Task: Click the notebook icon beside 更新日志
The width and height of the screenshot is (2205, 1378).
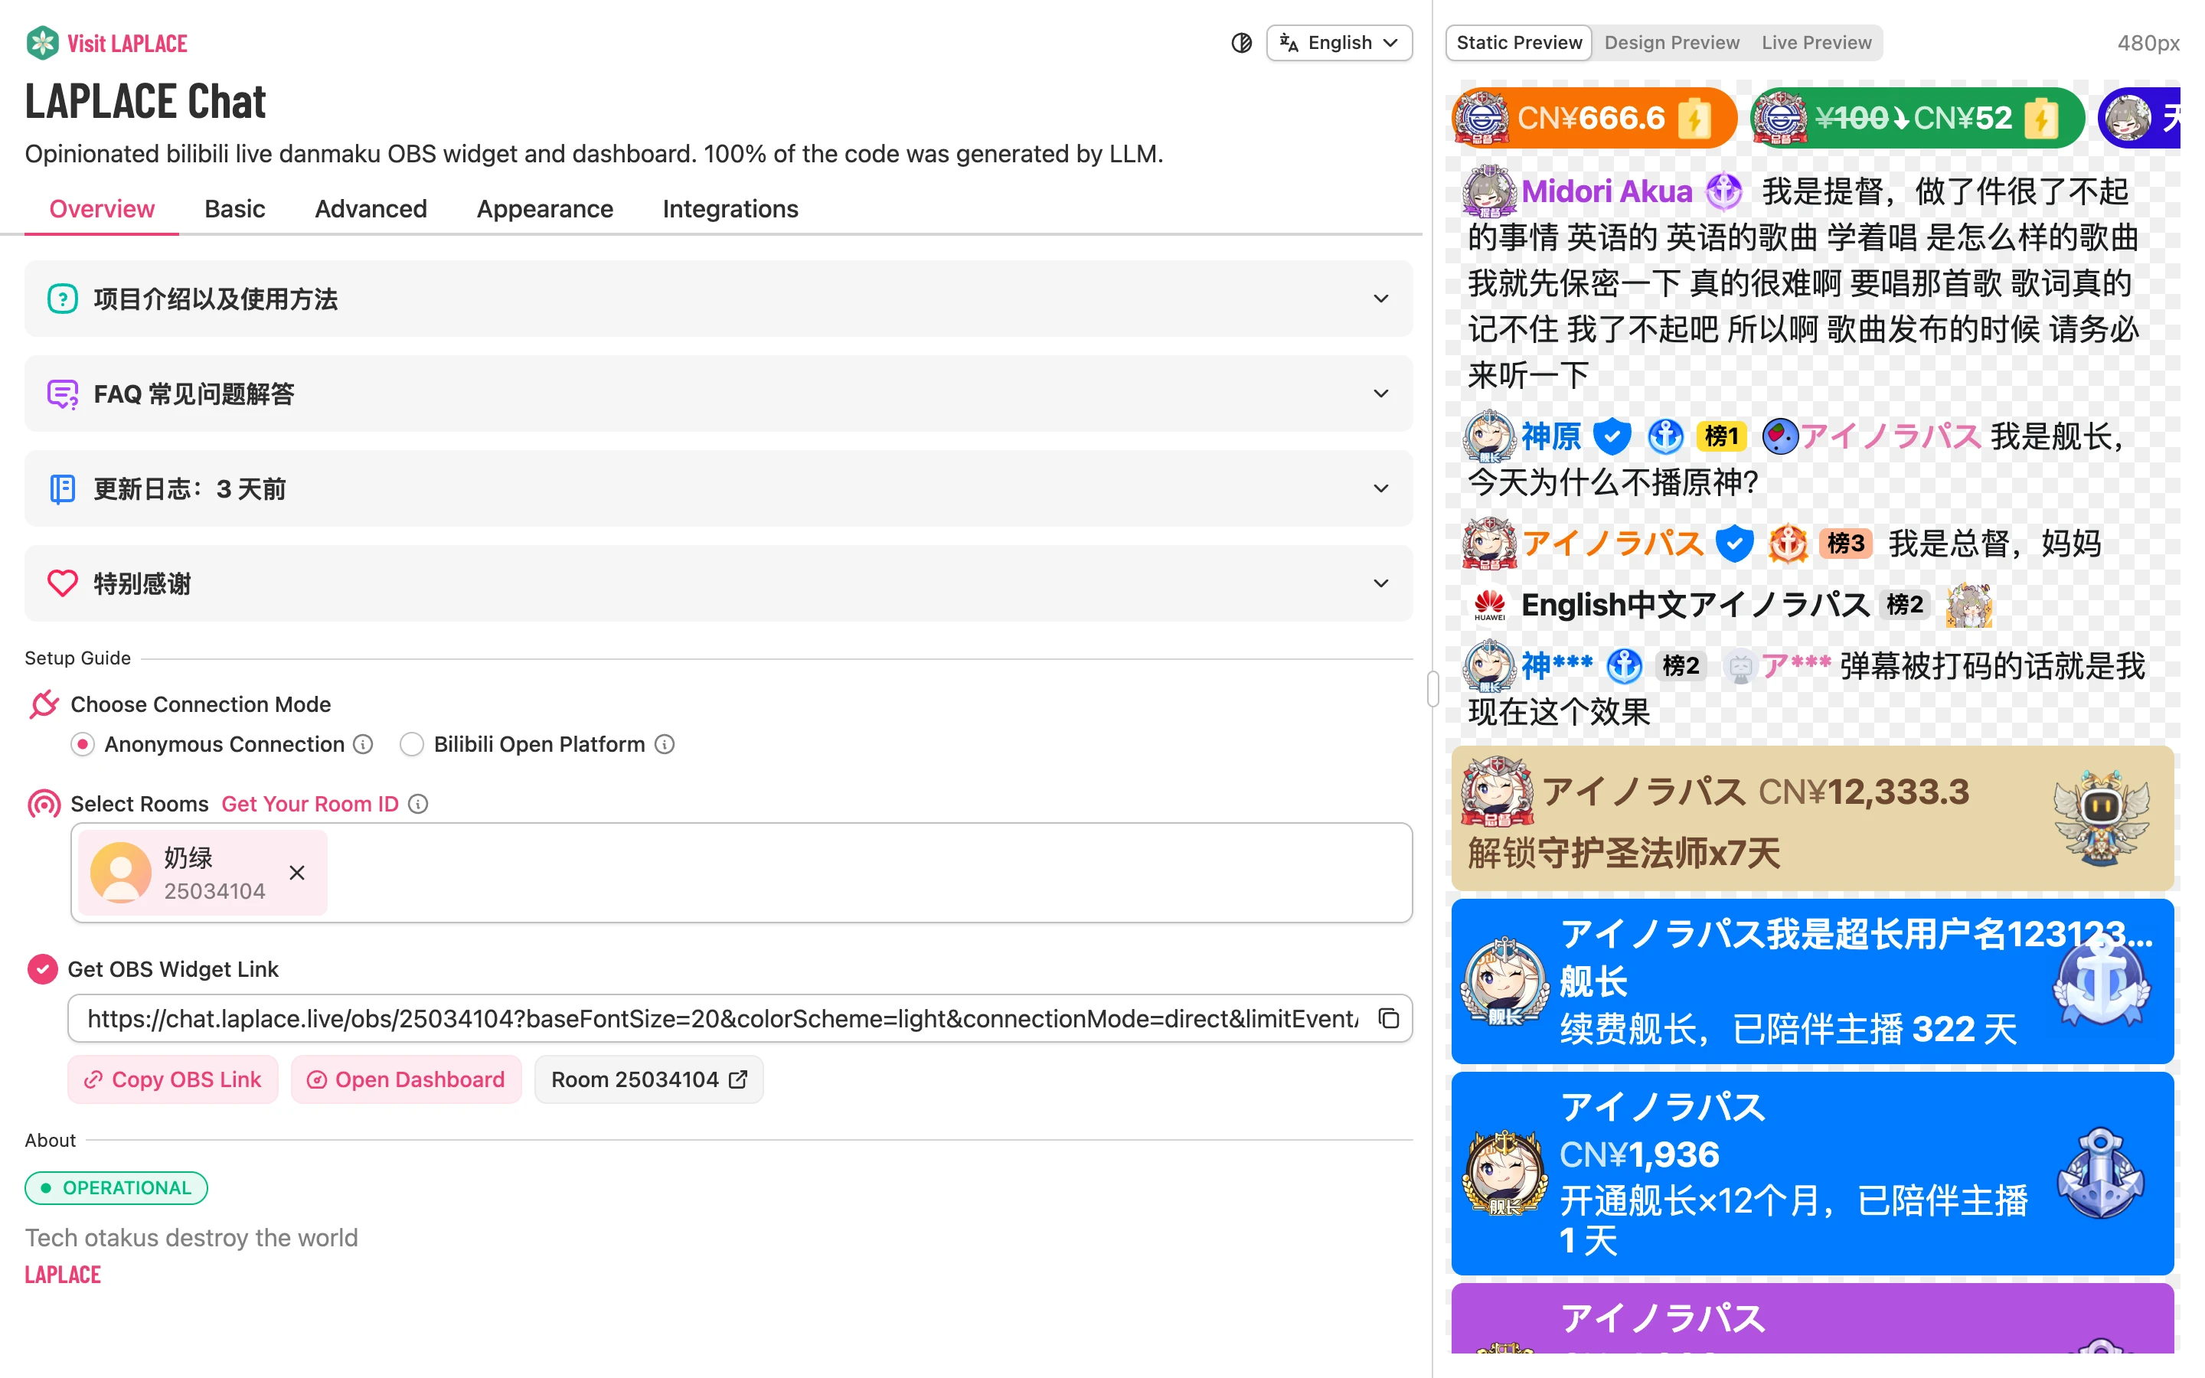Action: tap(62, 488)
